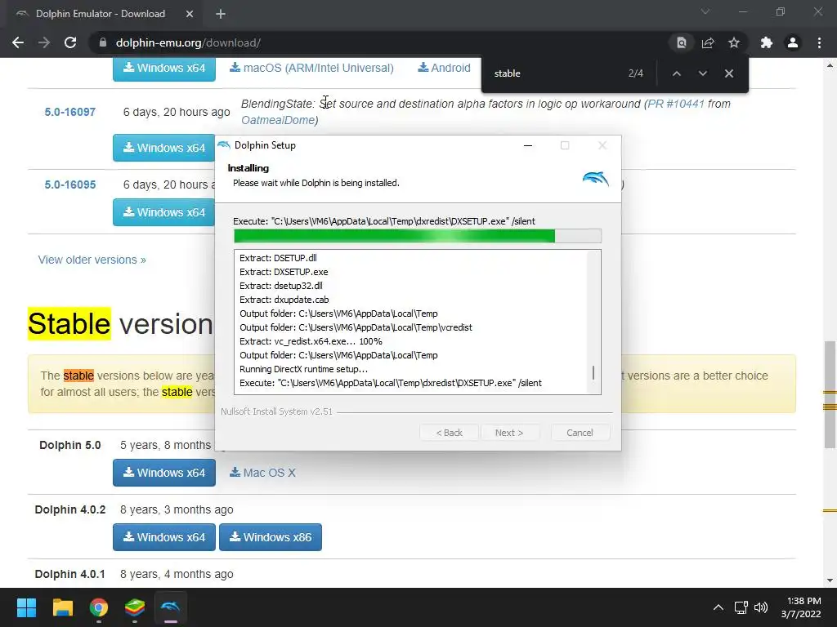This screenshot has height=627, width=837.
Task: Download Dolphin 5.0 Mac OS X
Action: click(x=262, y=473)
